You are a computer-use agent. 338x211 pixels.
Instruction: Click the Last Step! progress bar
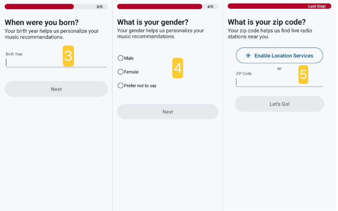tap(279, 6)
